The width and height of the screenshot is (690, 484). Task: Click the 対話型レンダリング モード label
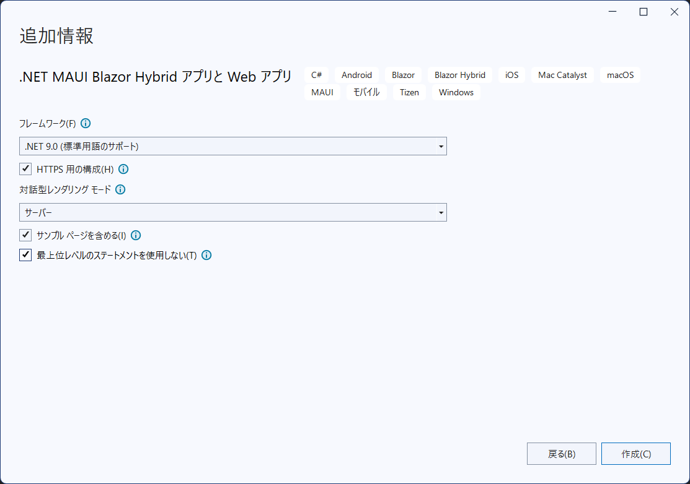[x=65, y=190]
